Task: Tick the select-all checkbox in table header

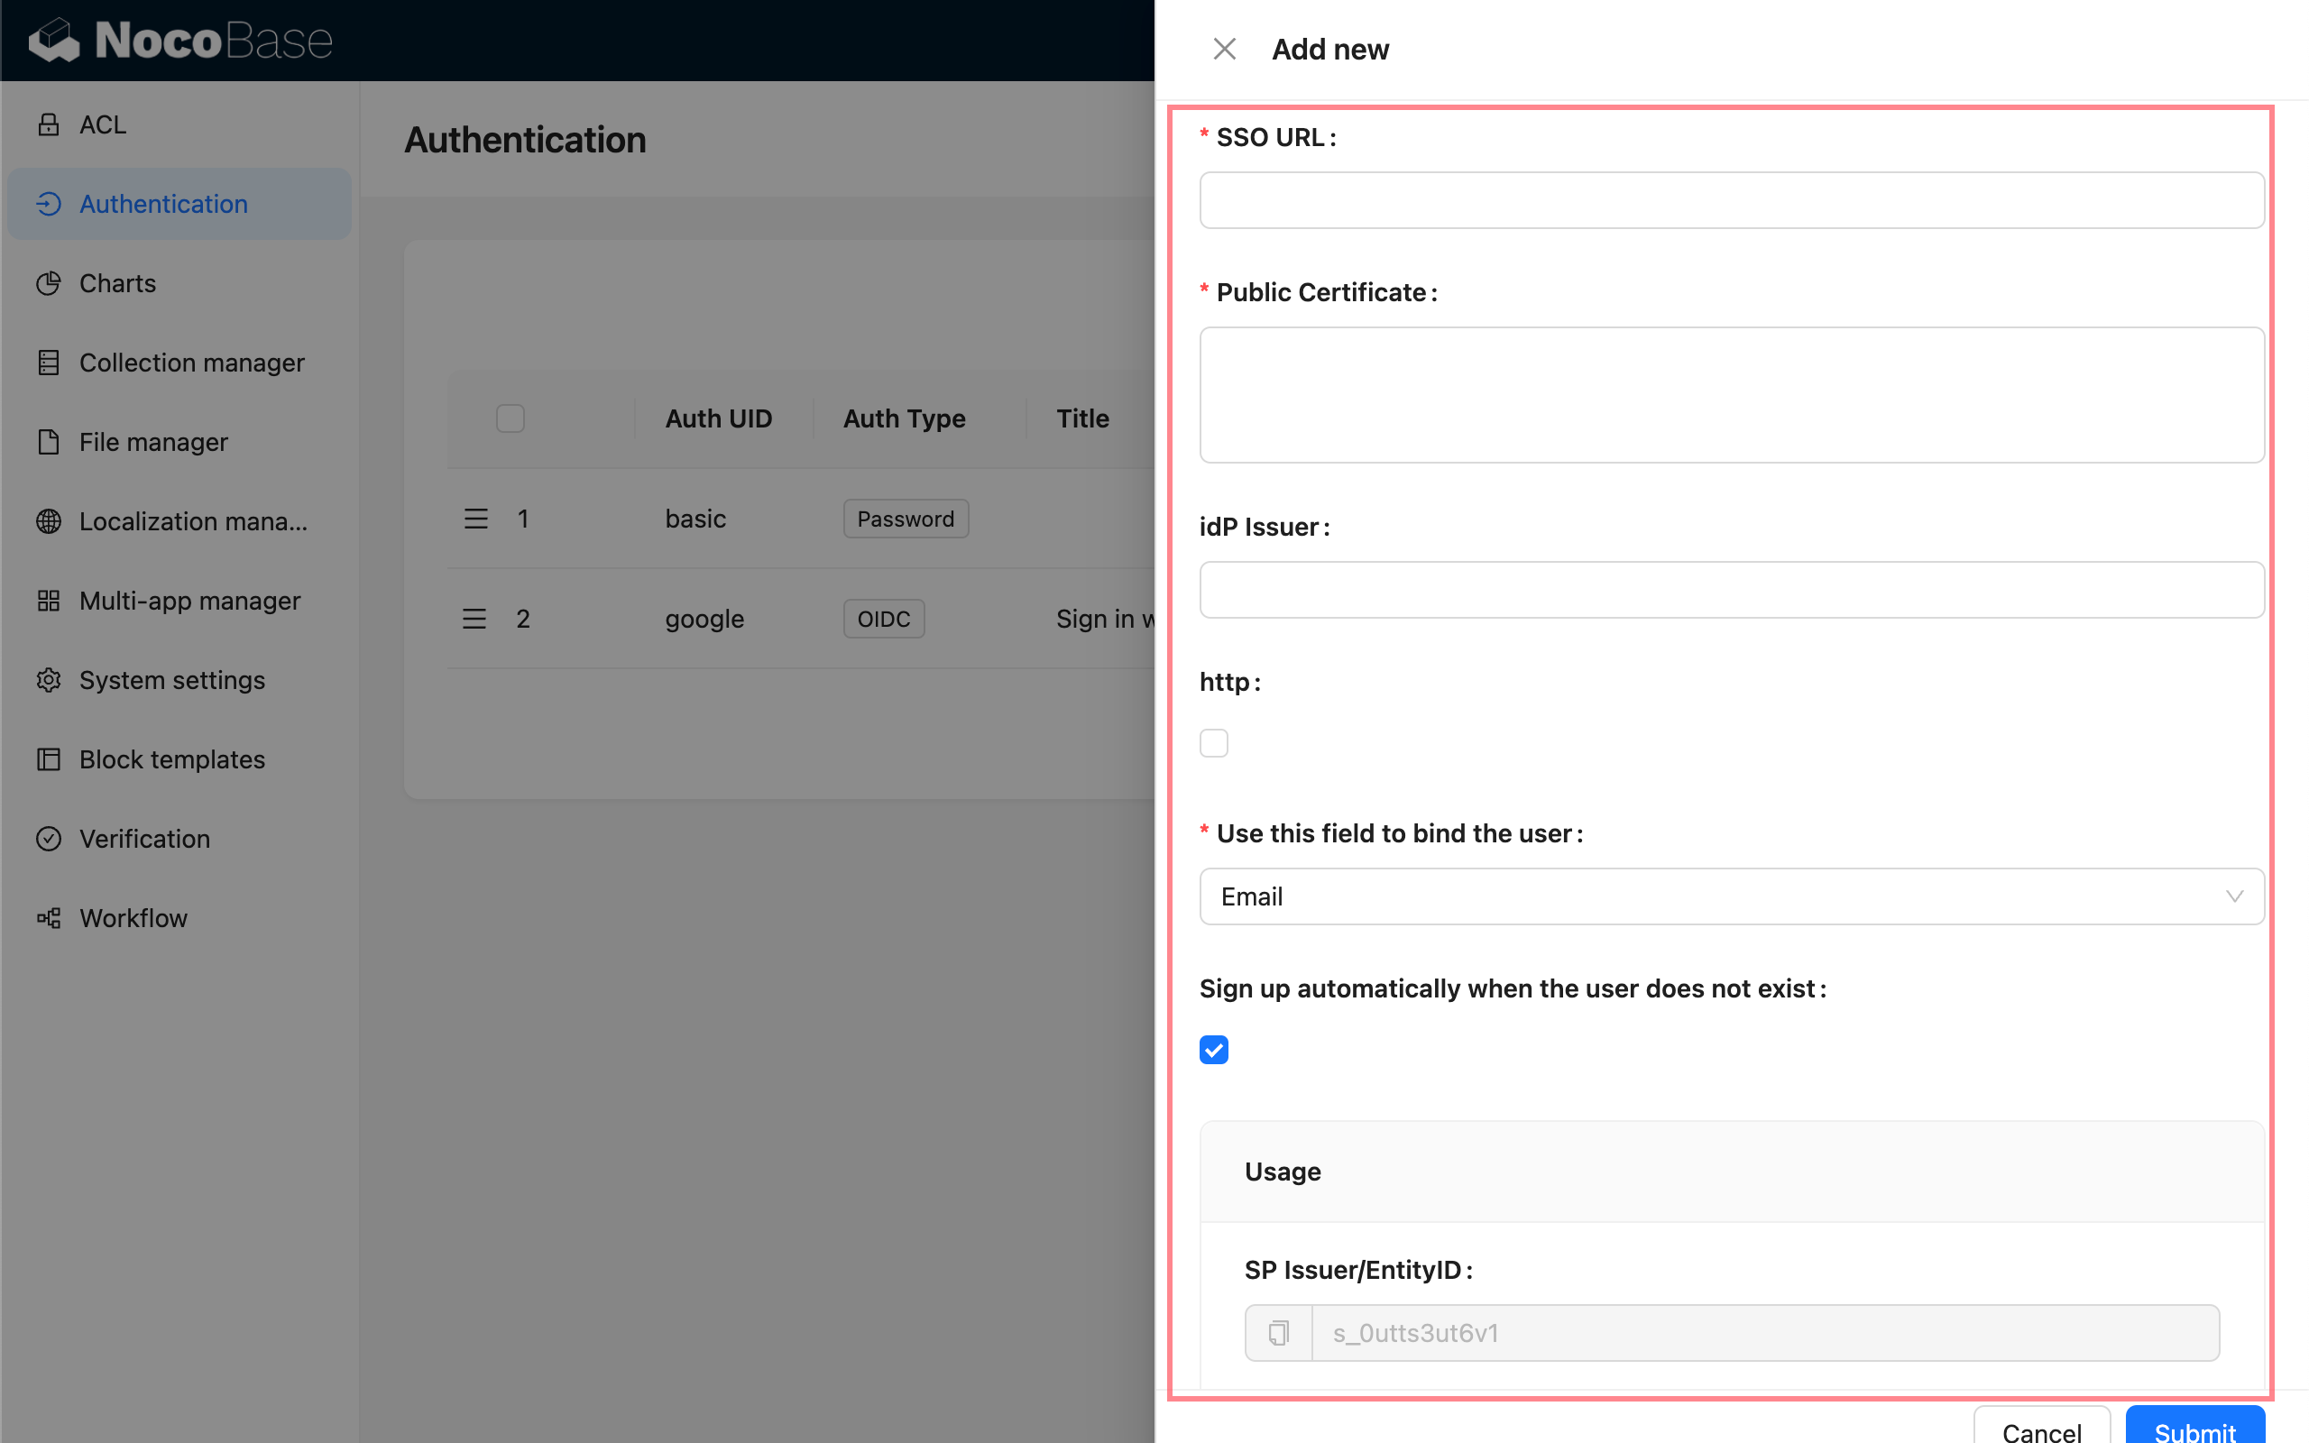Action: tap(511, 418)
